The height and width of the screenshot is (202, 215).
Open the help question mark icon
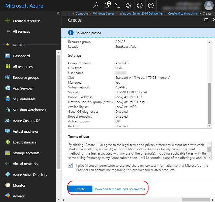[151, 5]
